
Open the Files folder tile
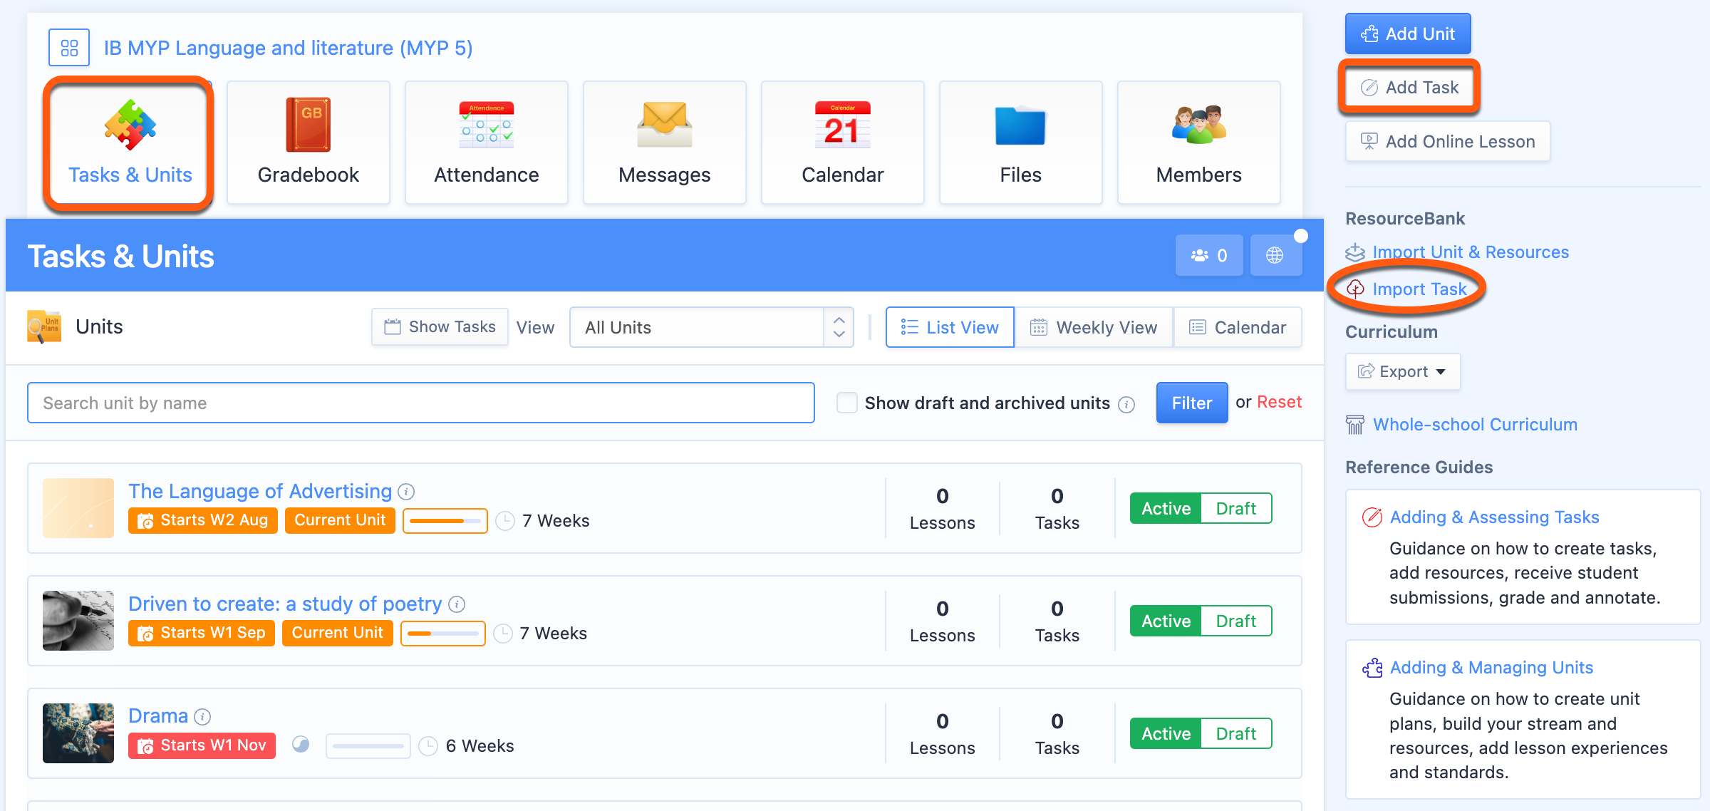[x=1021, y=143]
